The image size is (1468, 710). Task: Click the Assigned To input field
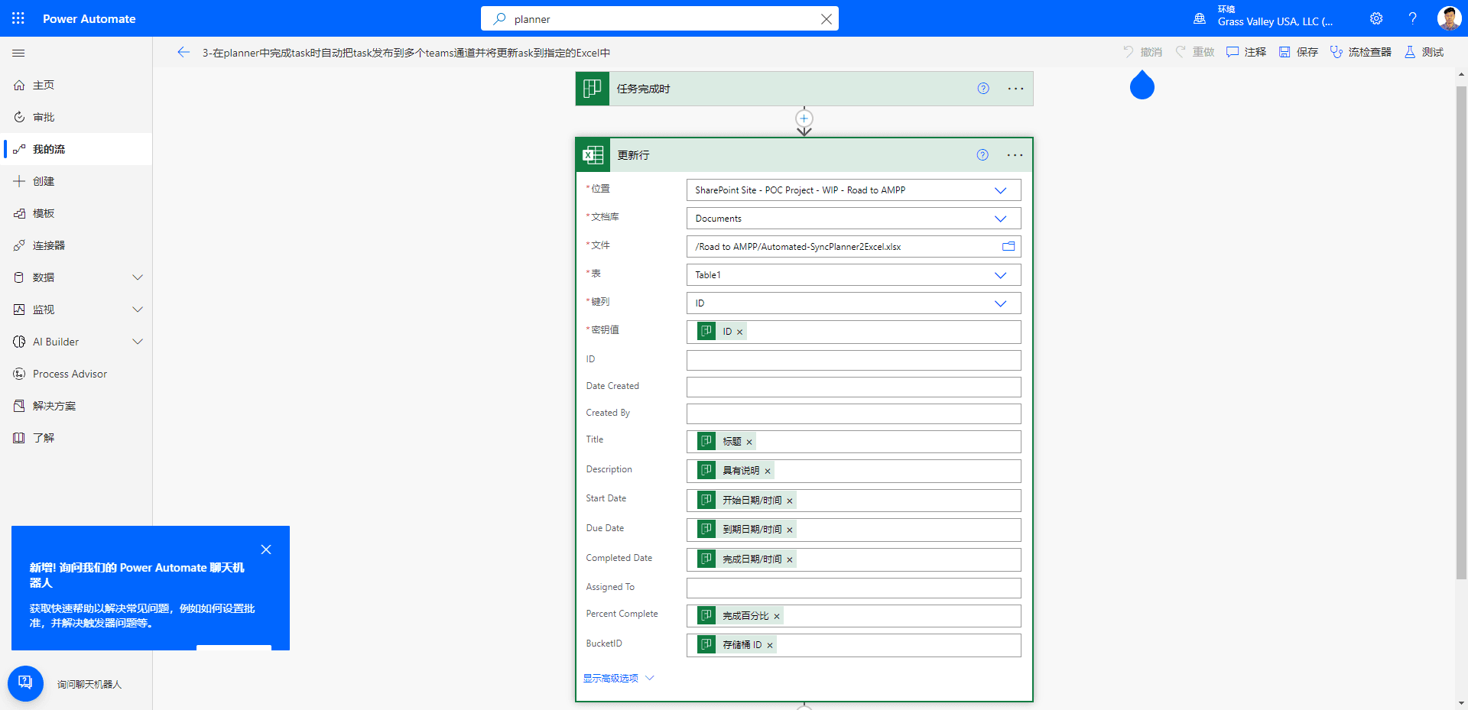pyautogui.click(x=853, y=588)
